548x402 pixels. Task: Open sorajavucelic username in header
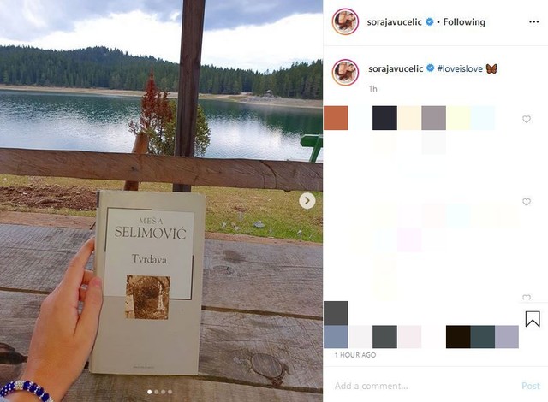coord(394,21)
